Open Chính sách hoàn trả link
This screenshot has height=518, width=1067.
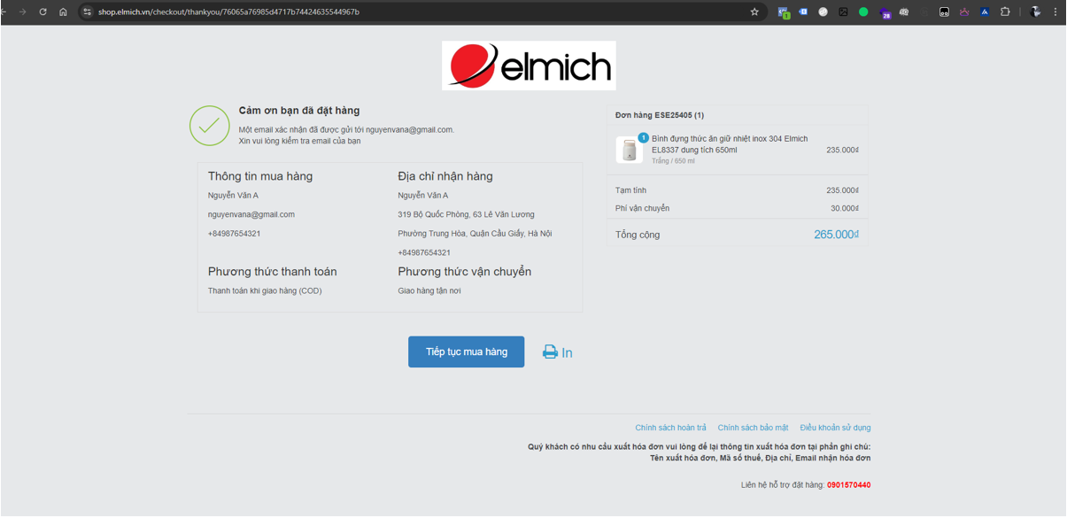(x=670, y=428)
